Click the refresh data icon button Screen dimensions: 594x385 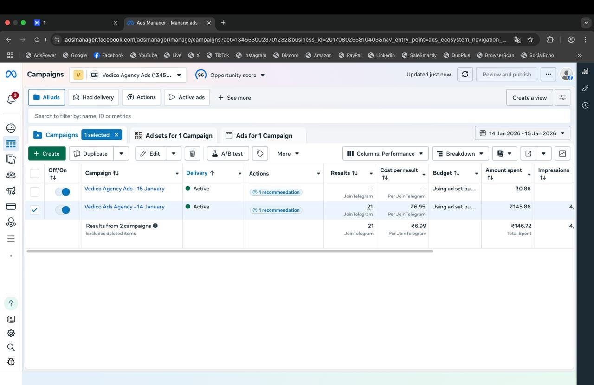pyautogui.click(x=465, y=74)
